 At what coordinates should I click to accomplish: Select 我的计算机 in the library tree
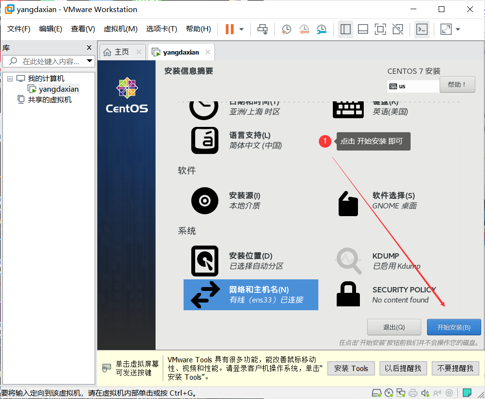coord(46,79)
